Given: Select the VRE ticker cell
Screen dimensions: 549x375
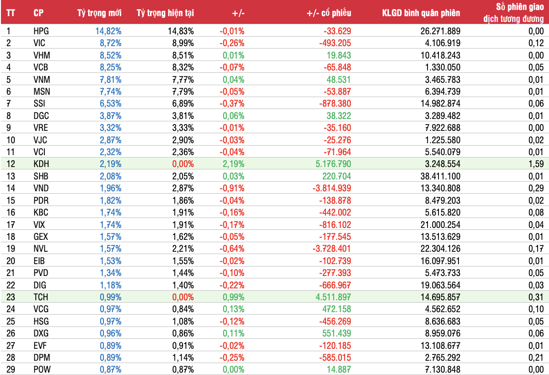Looking at the screenshot, I should (x=41, y=128).
